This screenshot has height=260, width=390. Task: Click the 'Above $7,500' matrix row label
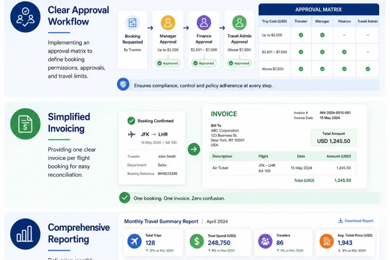coord(273,69)
